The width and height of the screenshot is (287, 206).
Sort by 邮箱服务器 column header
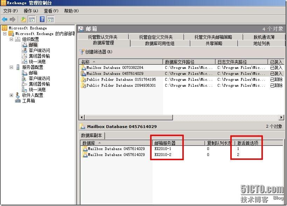click(178, 143)
